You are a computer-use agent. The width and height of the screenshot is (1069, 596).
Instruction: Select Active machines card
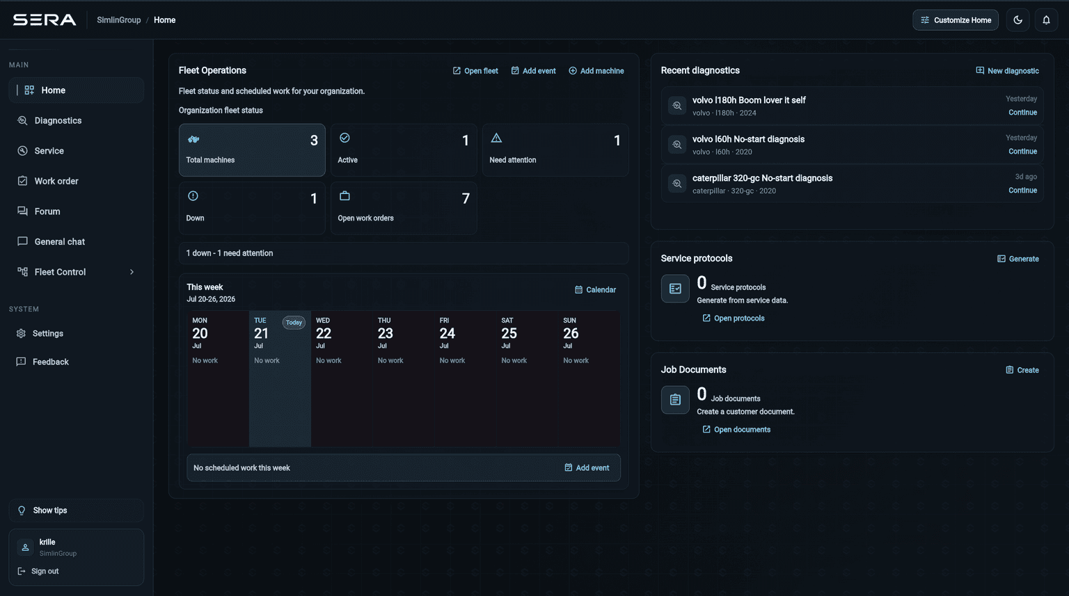coord(404,150)
